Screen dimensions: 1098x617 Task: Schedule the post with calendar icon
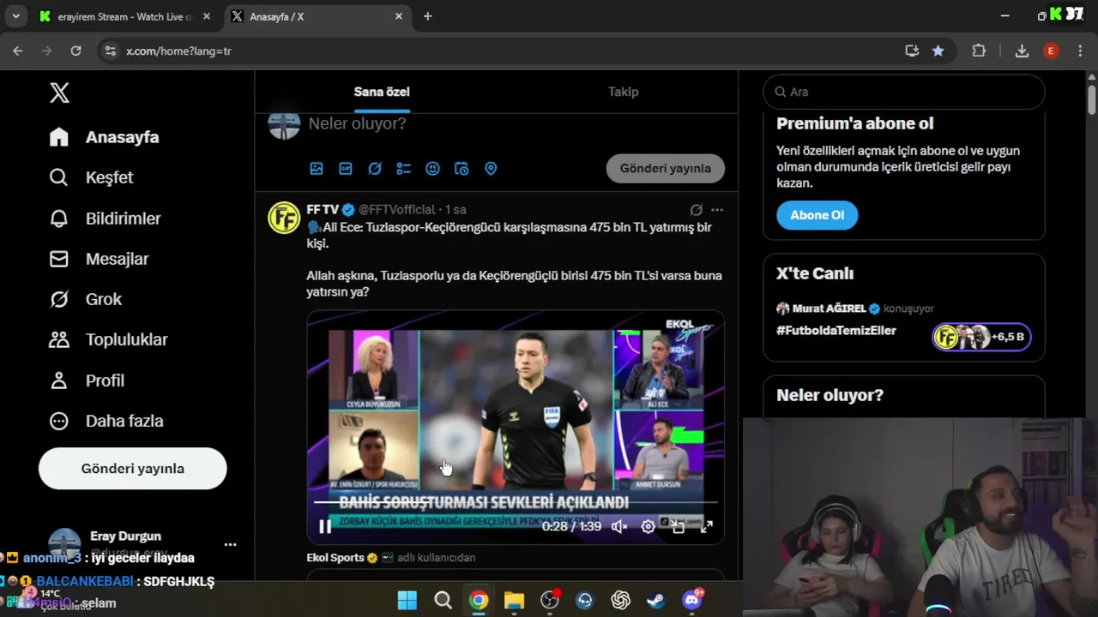[x=462, y=169]
